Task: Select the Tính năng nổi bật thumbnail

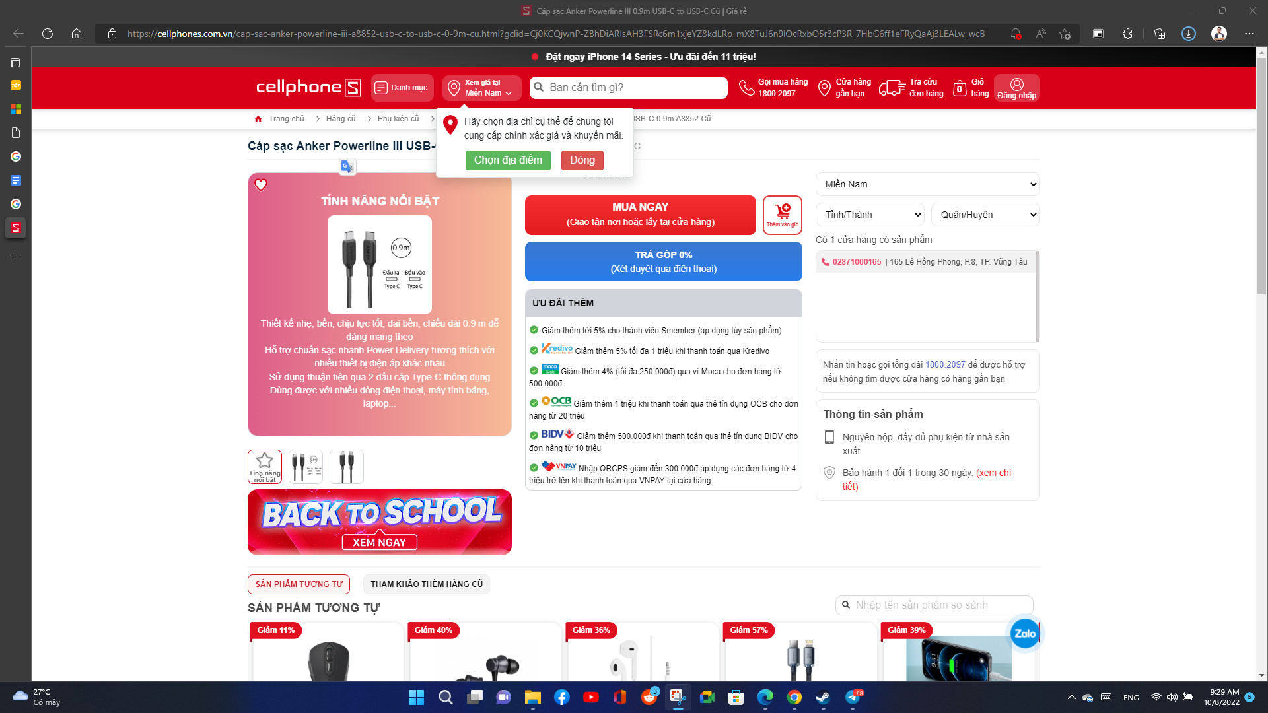Action: coord(265,467)
